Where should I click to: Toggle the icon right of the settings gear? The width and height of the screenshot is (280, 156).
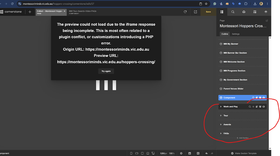click(190, 153)
